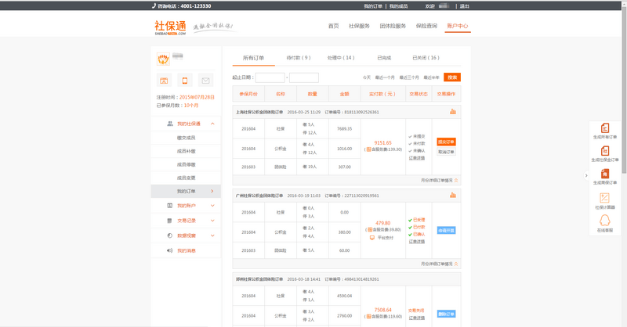Switch to the 处理中 (14) tab

coord(341,58)
